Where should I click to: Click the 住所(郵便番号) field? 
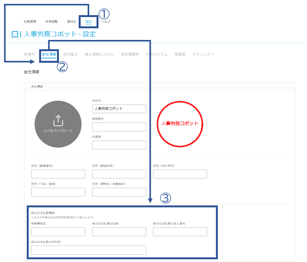(x=58, y=174)
